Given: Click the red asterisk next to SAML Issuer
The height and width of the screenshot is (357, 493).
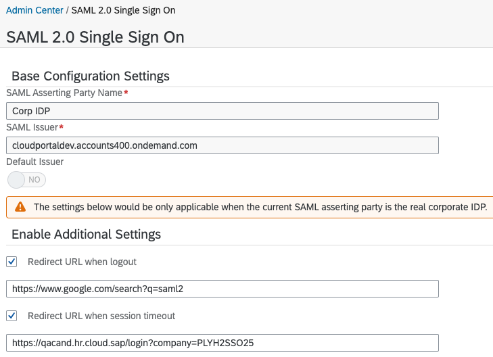Looking at the screenshot, I should 62,126.
